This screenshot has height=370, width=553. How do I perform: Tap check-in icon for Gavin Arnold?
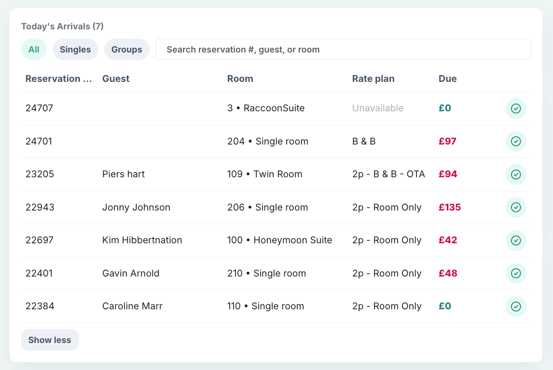(515, 273)
